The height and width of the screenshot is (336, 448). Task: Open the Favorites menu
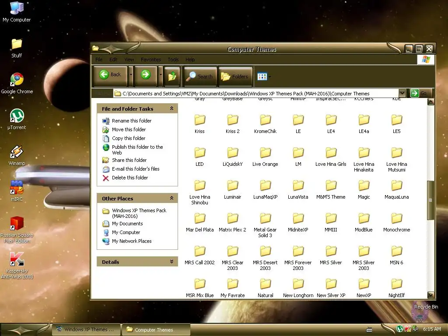click(x=151, y=59)
